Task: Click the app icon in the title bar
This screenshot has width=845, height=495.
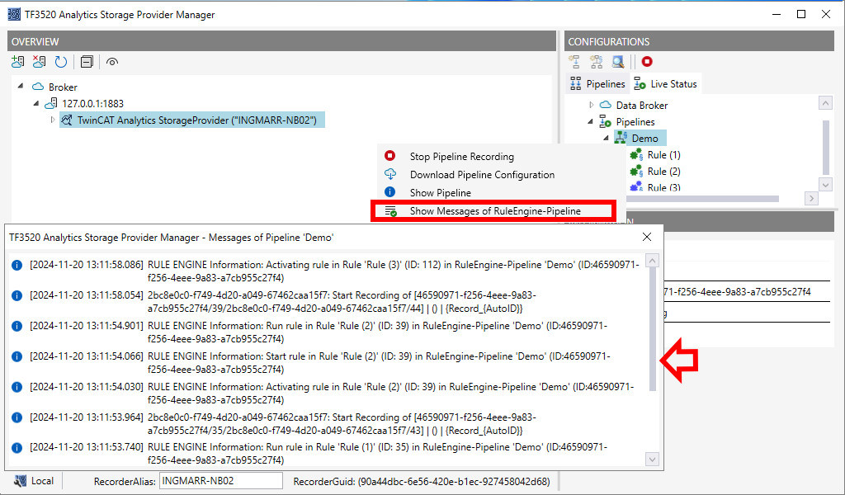Action: tap(14, 15)
